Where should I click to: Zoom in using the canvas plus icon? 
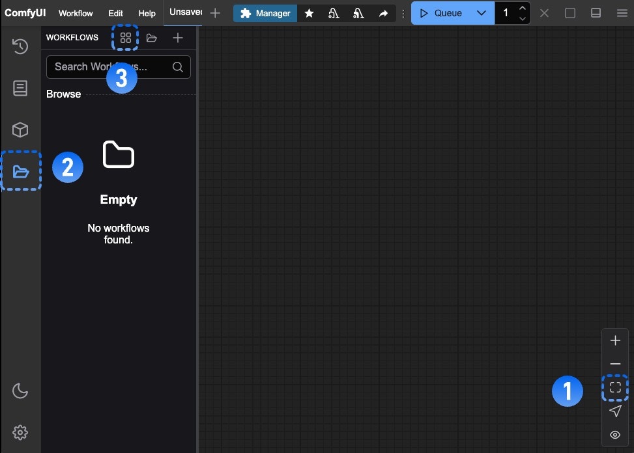[614, 340]
